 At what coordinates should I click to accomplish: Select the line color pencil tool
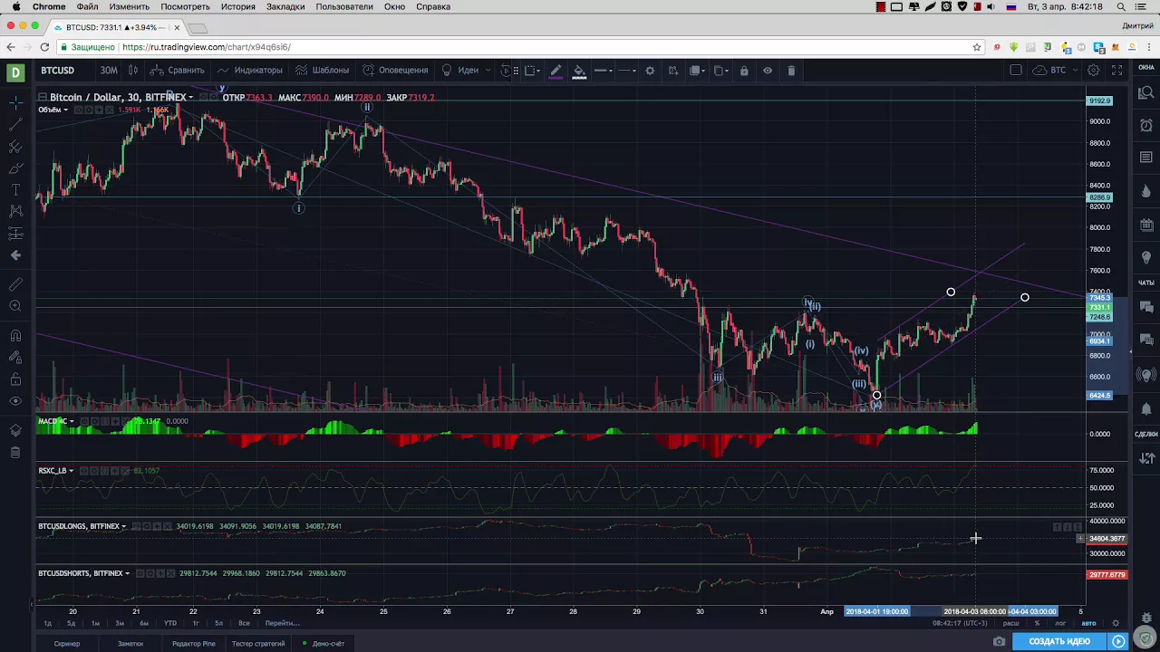point(556,70)
